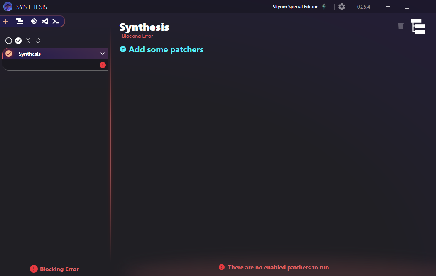Click the Skyrim Special Edition profile label
This screenshot has width=436, height=276.
(296, 7)
